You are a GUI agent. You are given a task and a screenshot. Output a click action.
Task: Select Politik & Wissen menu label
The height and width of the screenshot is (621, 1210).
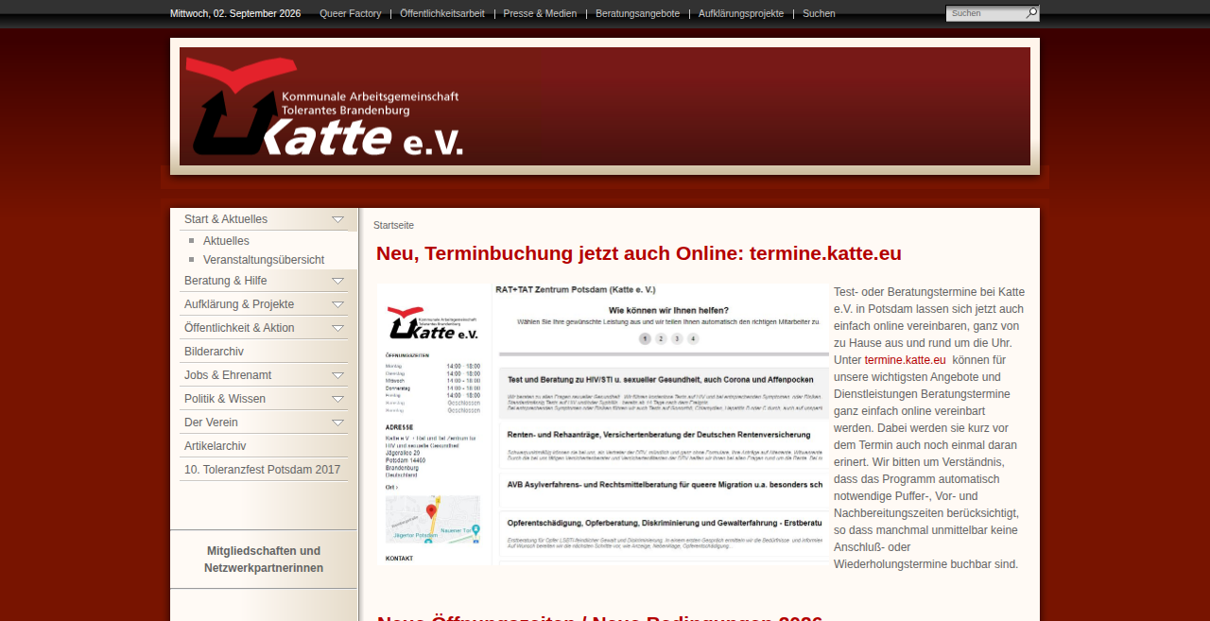pos(225,399)
